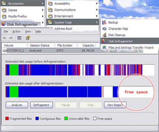Click the Contiguous files blue swatch
This screenshot has width=159, height=132.
(37, 119)
